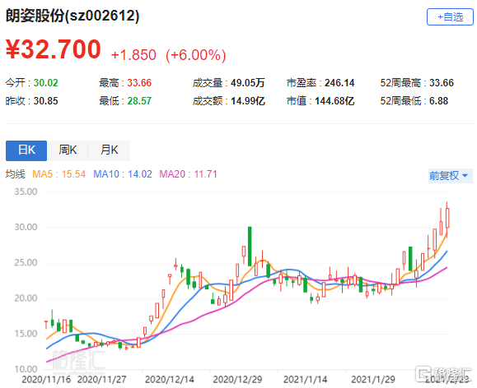Click the 15.00 y-axis label

pyautogui.click(x=26, y=334)
